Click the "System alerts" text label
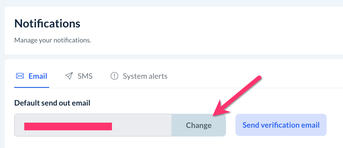343x148 pixels. [x=145, y=76]
